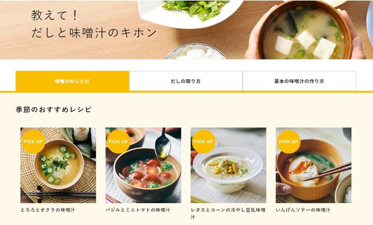Open the 基本の味噌汁の作り方 tab

click(299, 81)
